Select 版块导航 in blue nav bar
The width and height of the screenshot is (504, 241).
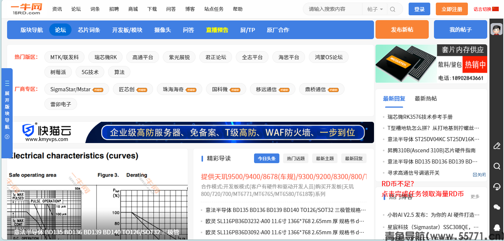pos(32,30)
